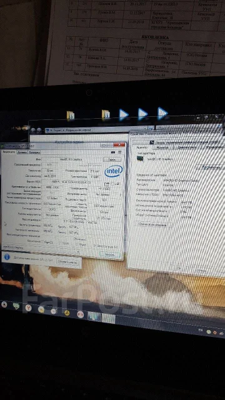Viewport: 225px width, 400px height.
Task: Click the yellow triangle icon on taskbar
Action: point(67,312)
